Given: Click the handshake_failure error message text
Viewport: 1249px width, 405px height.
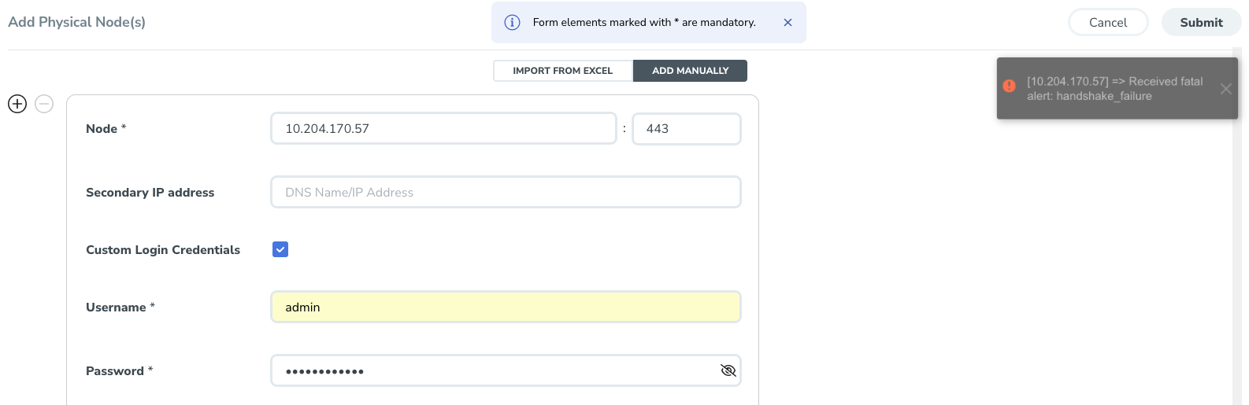Looking at the screenshot, I should [x=1114, y=89].
